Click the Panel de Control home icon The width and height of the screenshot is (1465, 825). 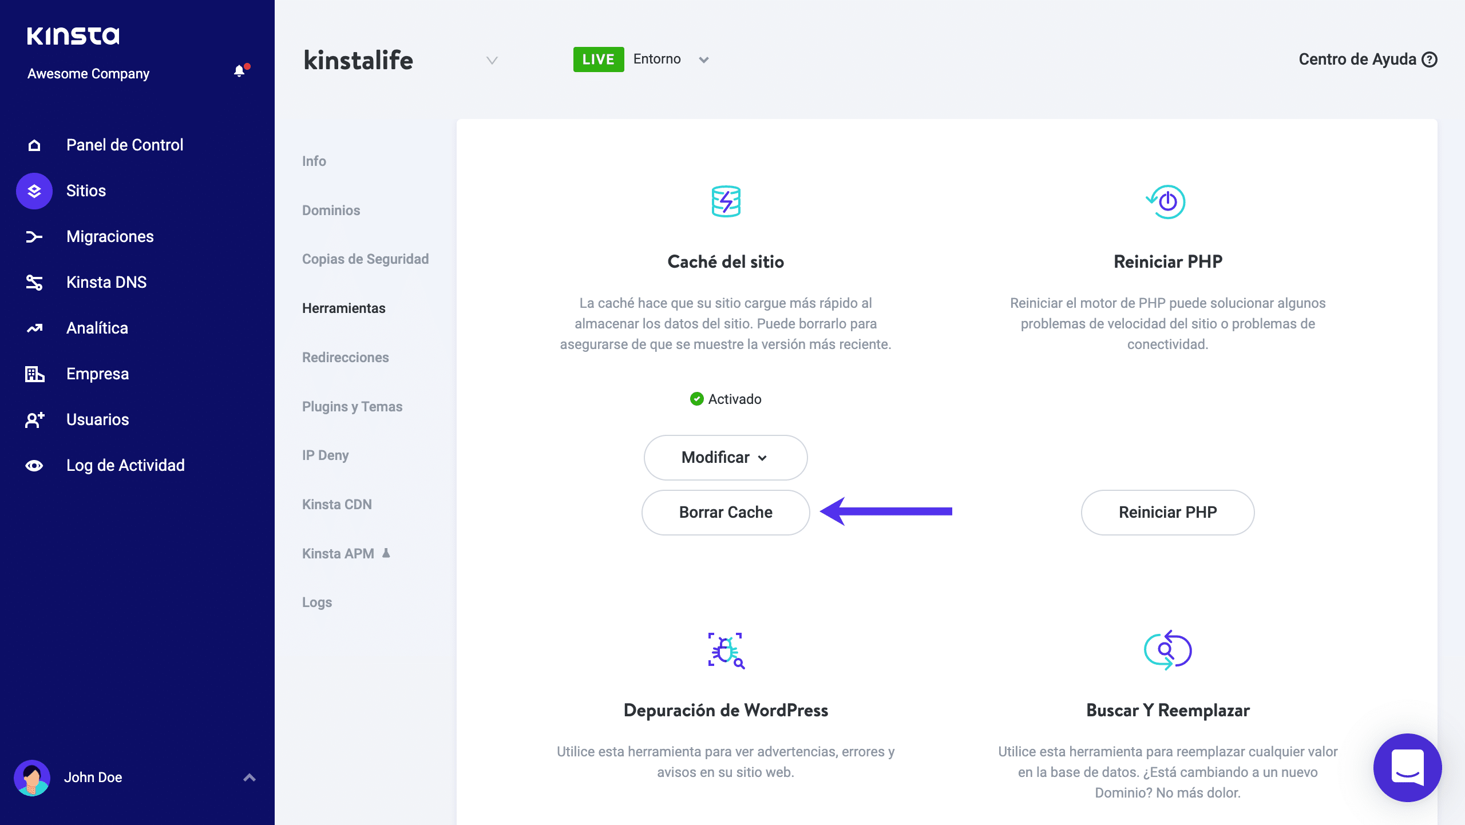point(34,145)
